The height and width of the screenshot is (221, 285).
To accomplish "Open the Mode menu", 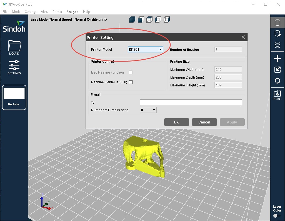I will pyautogui.click(x=16, y=12).
